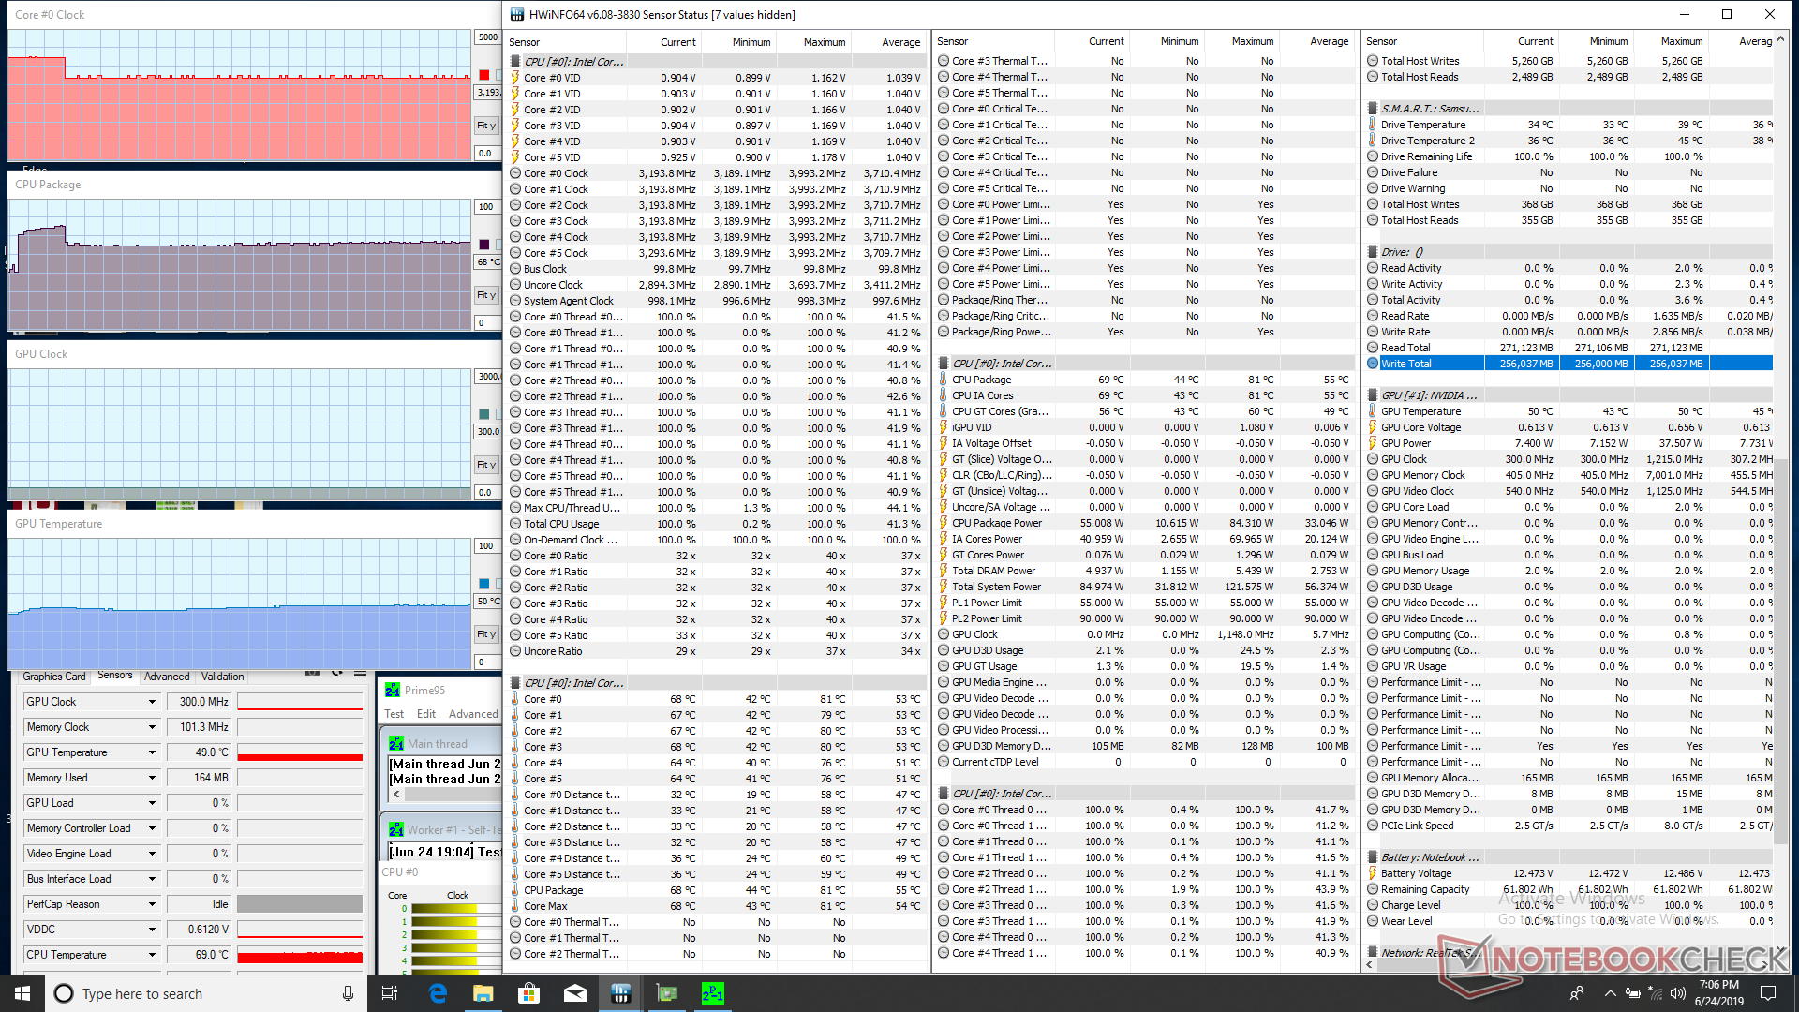Open Prime95's Advanced menu
Screen dimensions: 1799x1012
point(473,714)
